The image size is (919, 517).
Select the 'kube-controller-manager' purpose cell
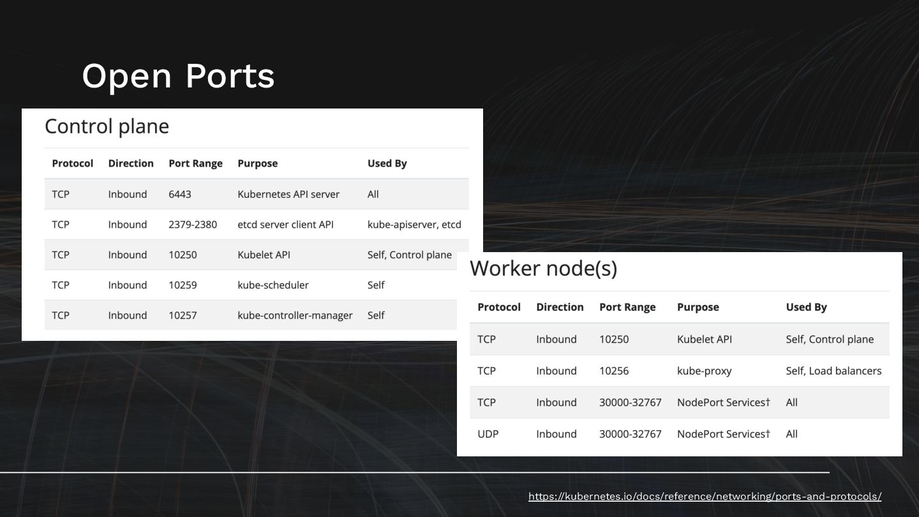pyautogui.click(x=295, y=315)
